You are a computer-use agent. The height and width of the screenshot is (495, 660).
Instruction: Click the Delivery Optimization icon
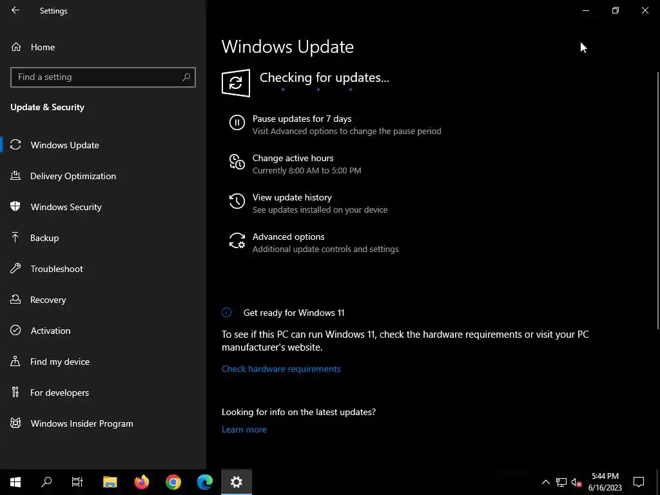(15, 175)
